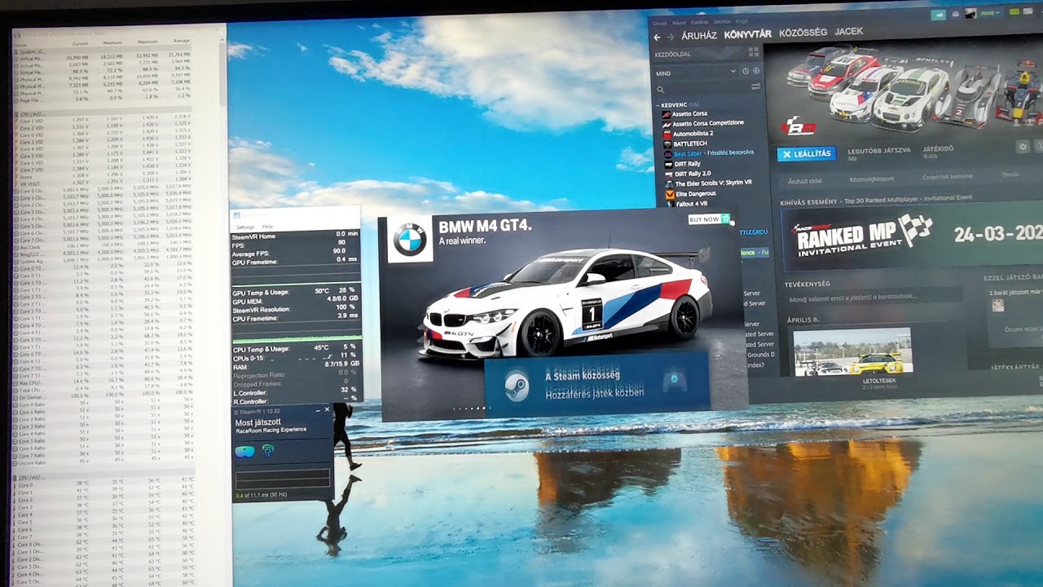Collapse the KEDVENC favorites category
Viewport: 1043px width, 587px height.
pos(658,104)
